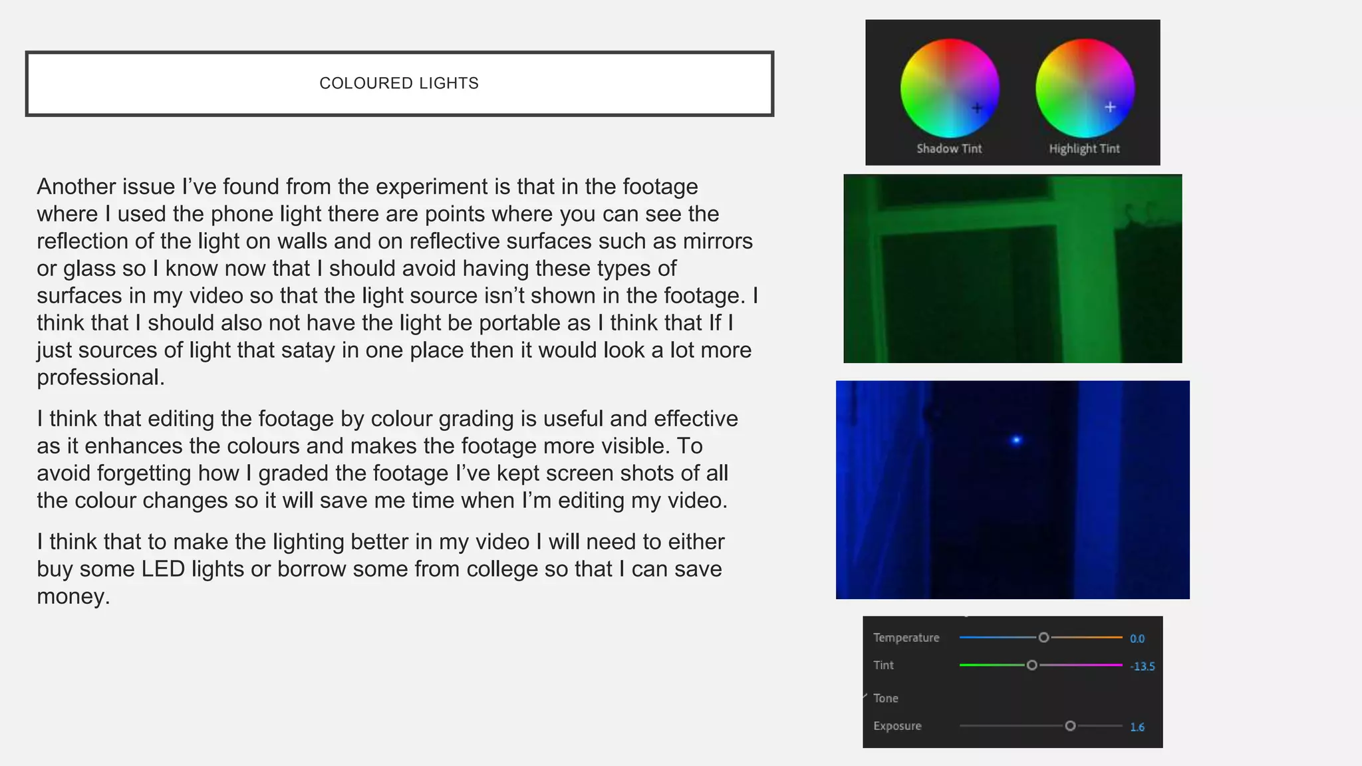The width and height of the screenshot is (1362, 766).
Task: Click the paragraph about buying LED lights
Action: point(380,569)
